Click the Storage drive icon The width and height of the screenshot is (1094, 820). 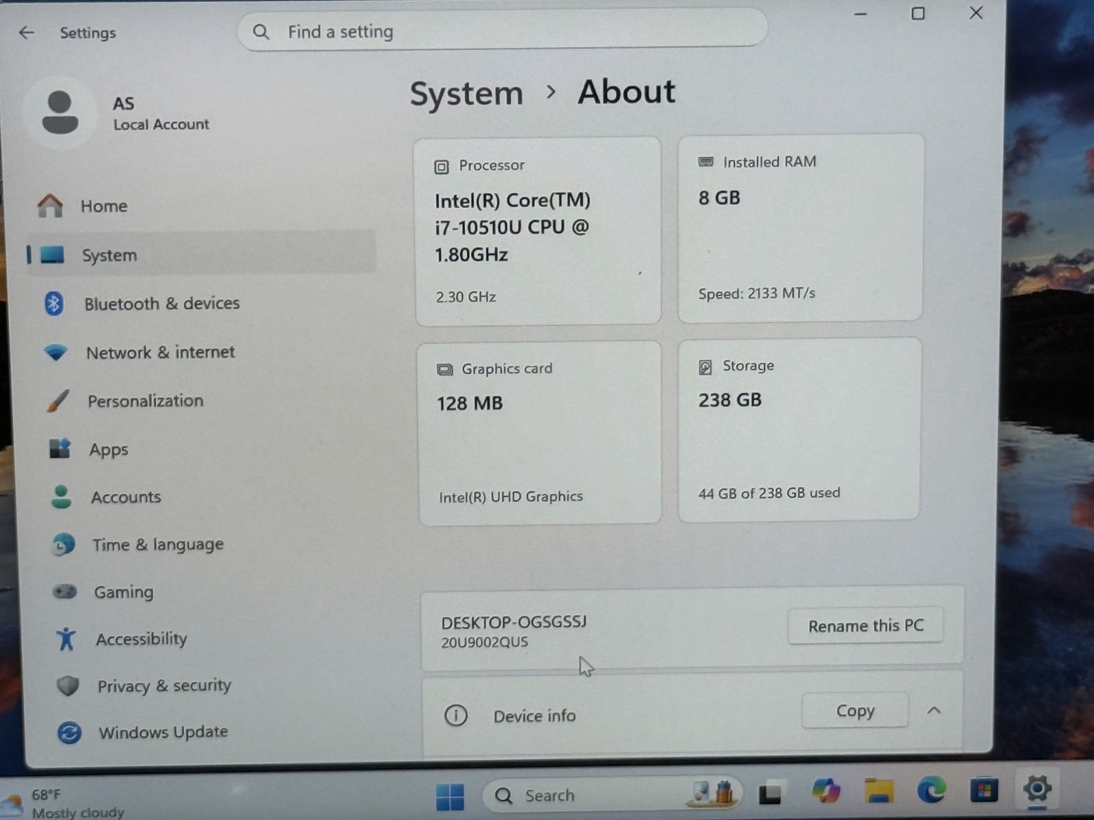click(x=705, y=367)
